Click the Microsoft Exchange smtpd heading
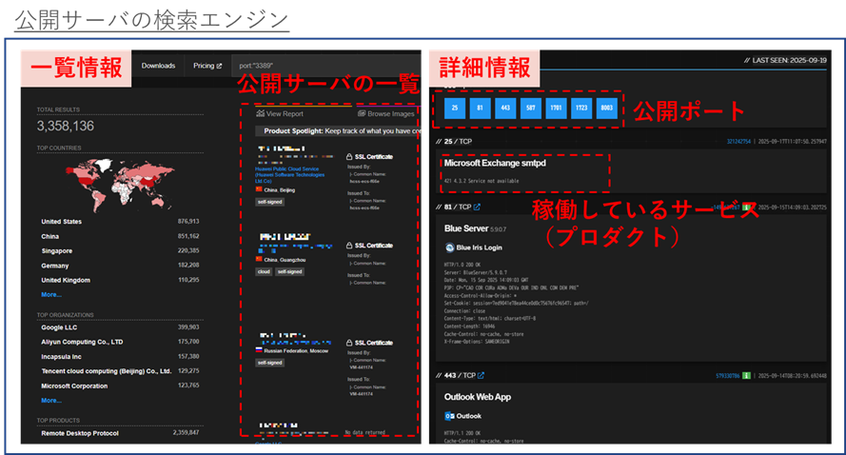 click(x=495, y=163)
